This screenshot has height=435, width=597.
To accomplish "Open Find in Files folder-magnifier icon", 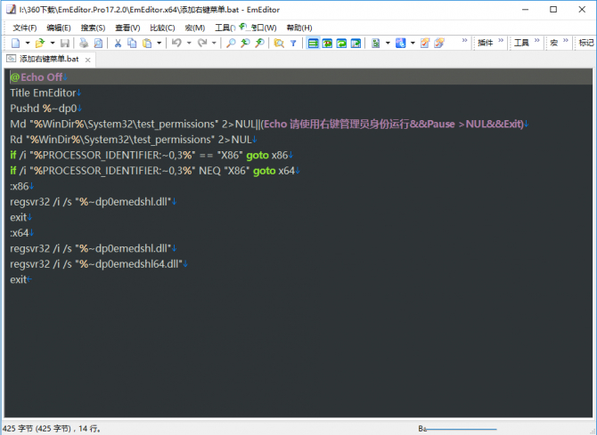I will point(279,43).
